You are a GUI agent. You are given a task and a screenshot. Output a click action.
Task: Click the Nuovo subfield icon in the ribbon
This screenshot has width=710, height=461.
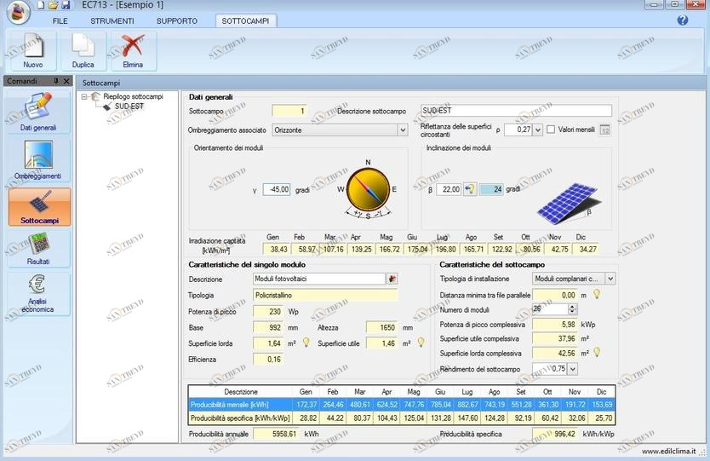tap(33, 48)
